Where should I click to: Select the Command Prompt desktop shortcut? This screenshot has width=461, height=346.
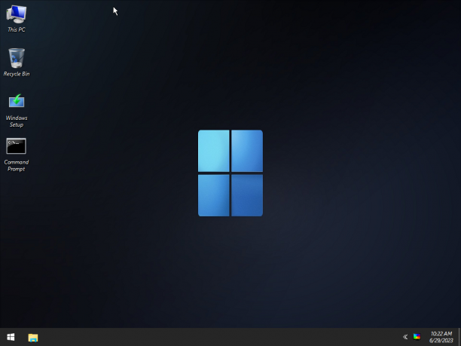[x=16, y=155]
